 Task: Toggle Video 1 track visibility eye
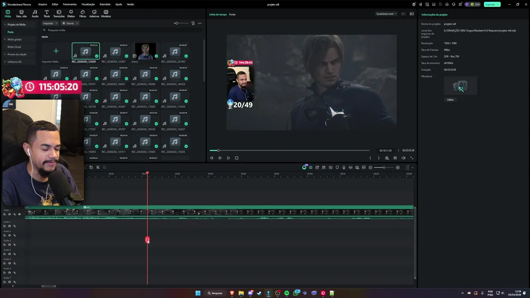(x=19, y=214)
